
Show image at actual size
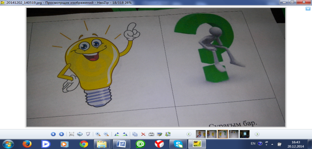point(71,134)
